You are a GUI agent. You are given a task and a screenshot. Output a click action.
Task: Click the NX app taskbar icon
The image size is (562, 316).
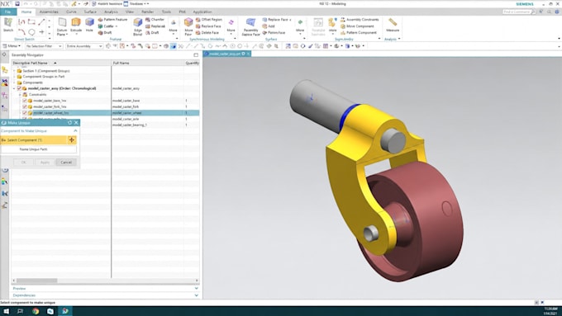click(x=64, y=311)
